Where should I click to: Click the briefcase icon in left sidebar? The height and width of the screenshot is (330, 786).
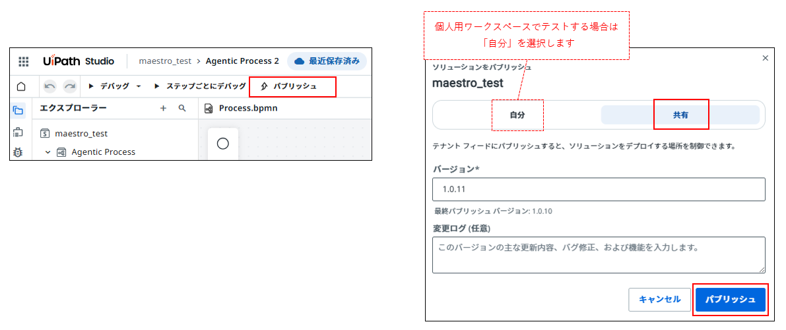click(18, 132)
